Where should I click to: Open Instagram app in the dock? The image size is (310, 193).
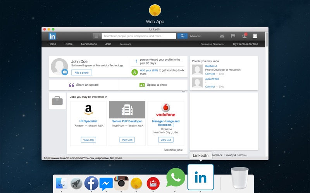pos(121,183)
